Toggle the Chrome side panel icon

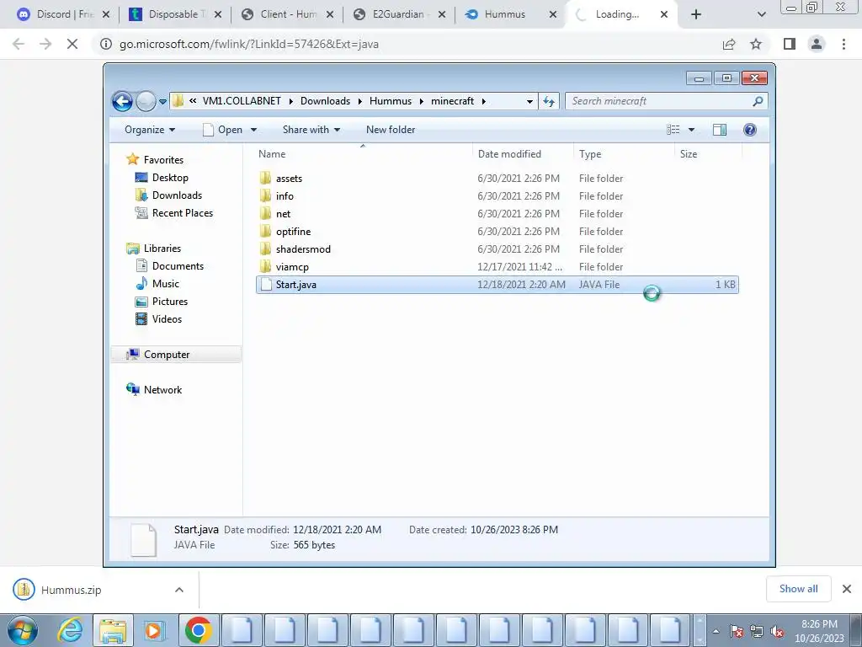pos(790,44)
